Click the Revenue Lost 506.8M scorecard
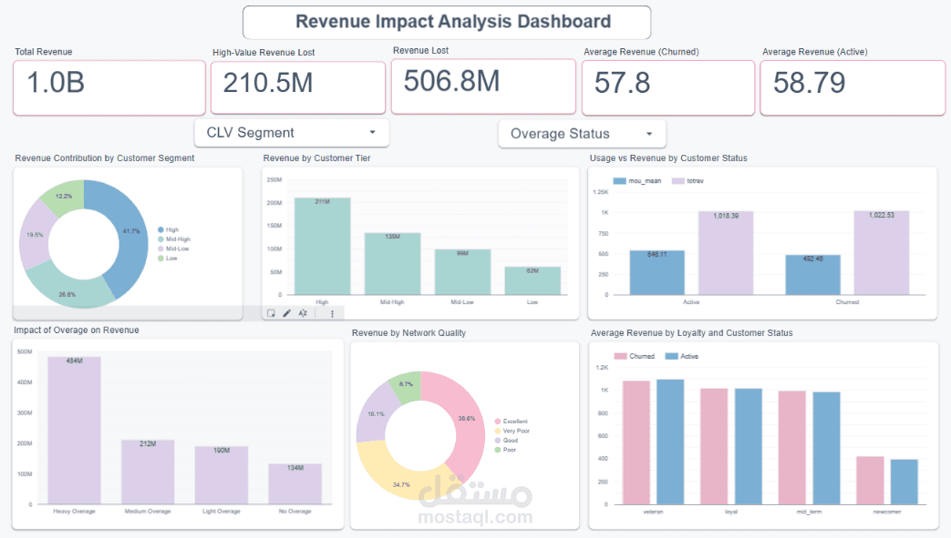 (x=483, y=86)
